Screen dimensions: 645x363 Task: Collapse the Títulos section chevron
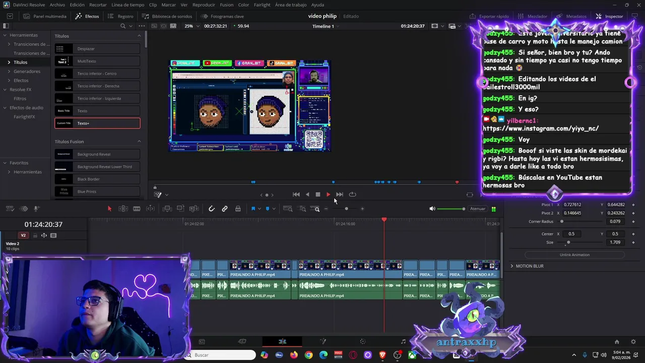pos(139,36)
